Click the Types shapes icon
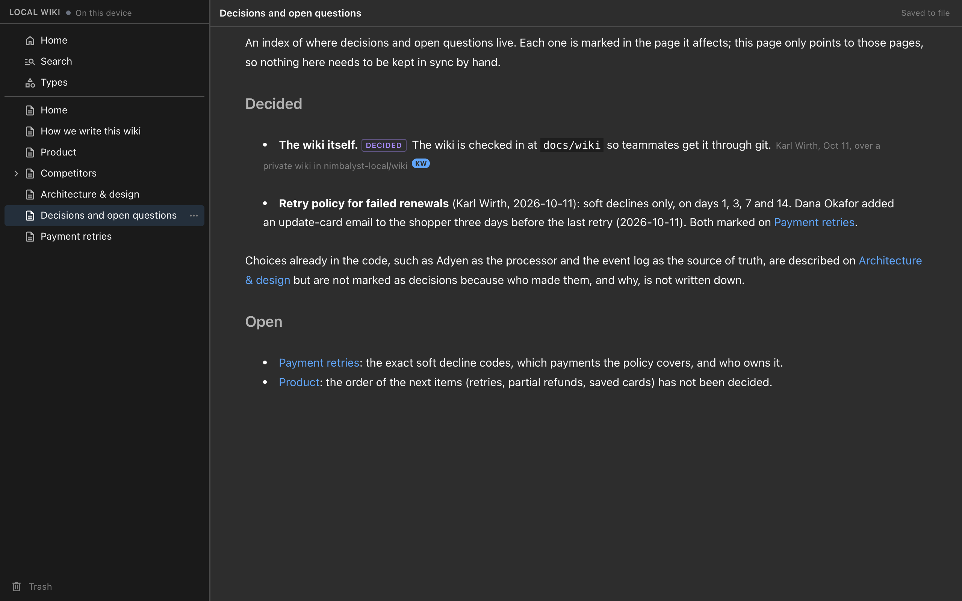Screen dimensions: 962x601 pyautogui.click(x=30, y=83)
